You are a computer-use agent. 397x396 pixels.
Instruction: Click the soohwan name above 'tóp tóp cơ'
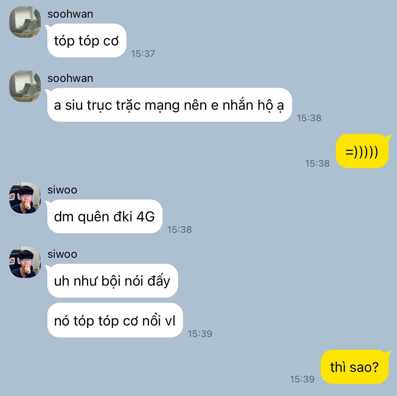(x=70, y=14)
